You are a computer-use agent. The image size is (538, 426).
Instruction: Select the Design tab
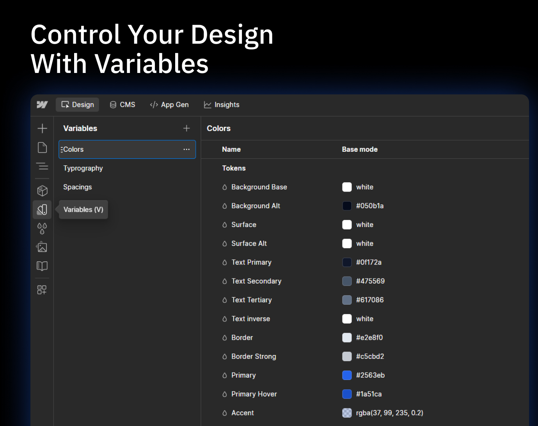click(77, 105)
